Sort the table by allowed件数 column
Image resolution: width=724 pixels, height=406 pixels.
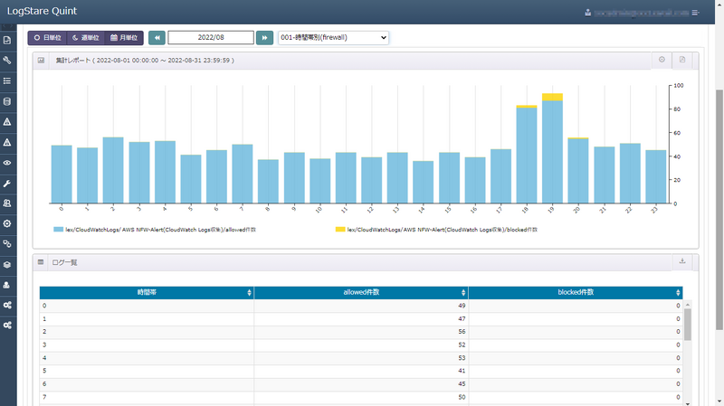[x=360, y=293]
